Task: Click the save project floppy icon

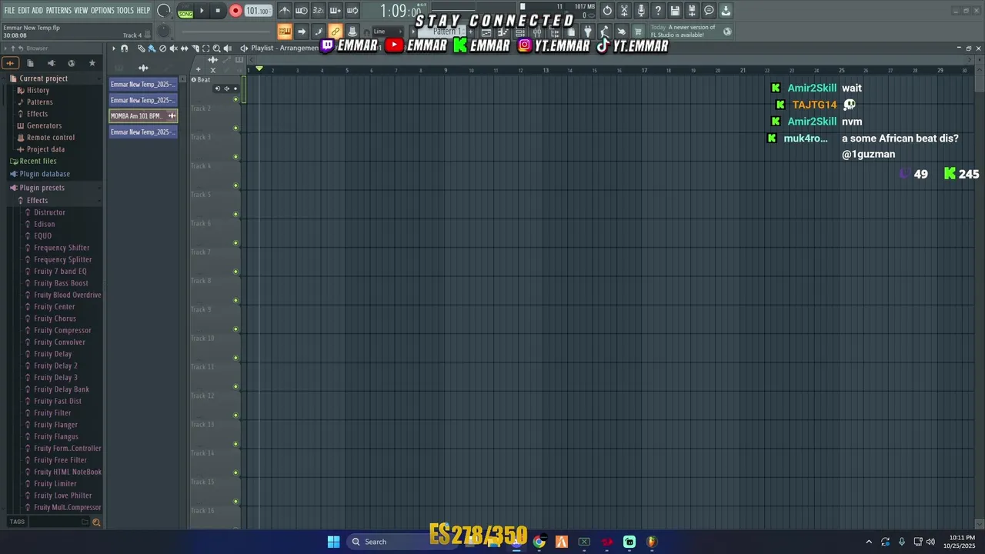Action: 675,11
